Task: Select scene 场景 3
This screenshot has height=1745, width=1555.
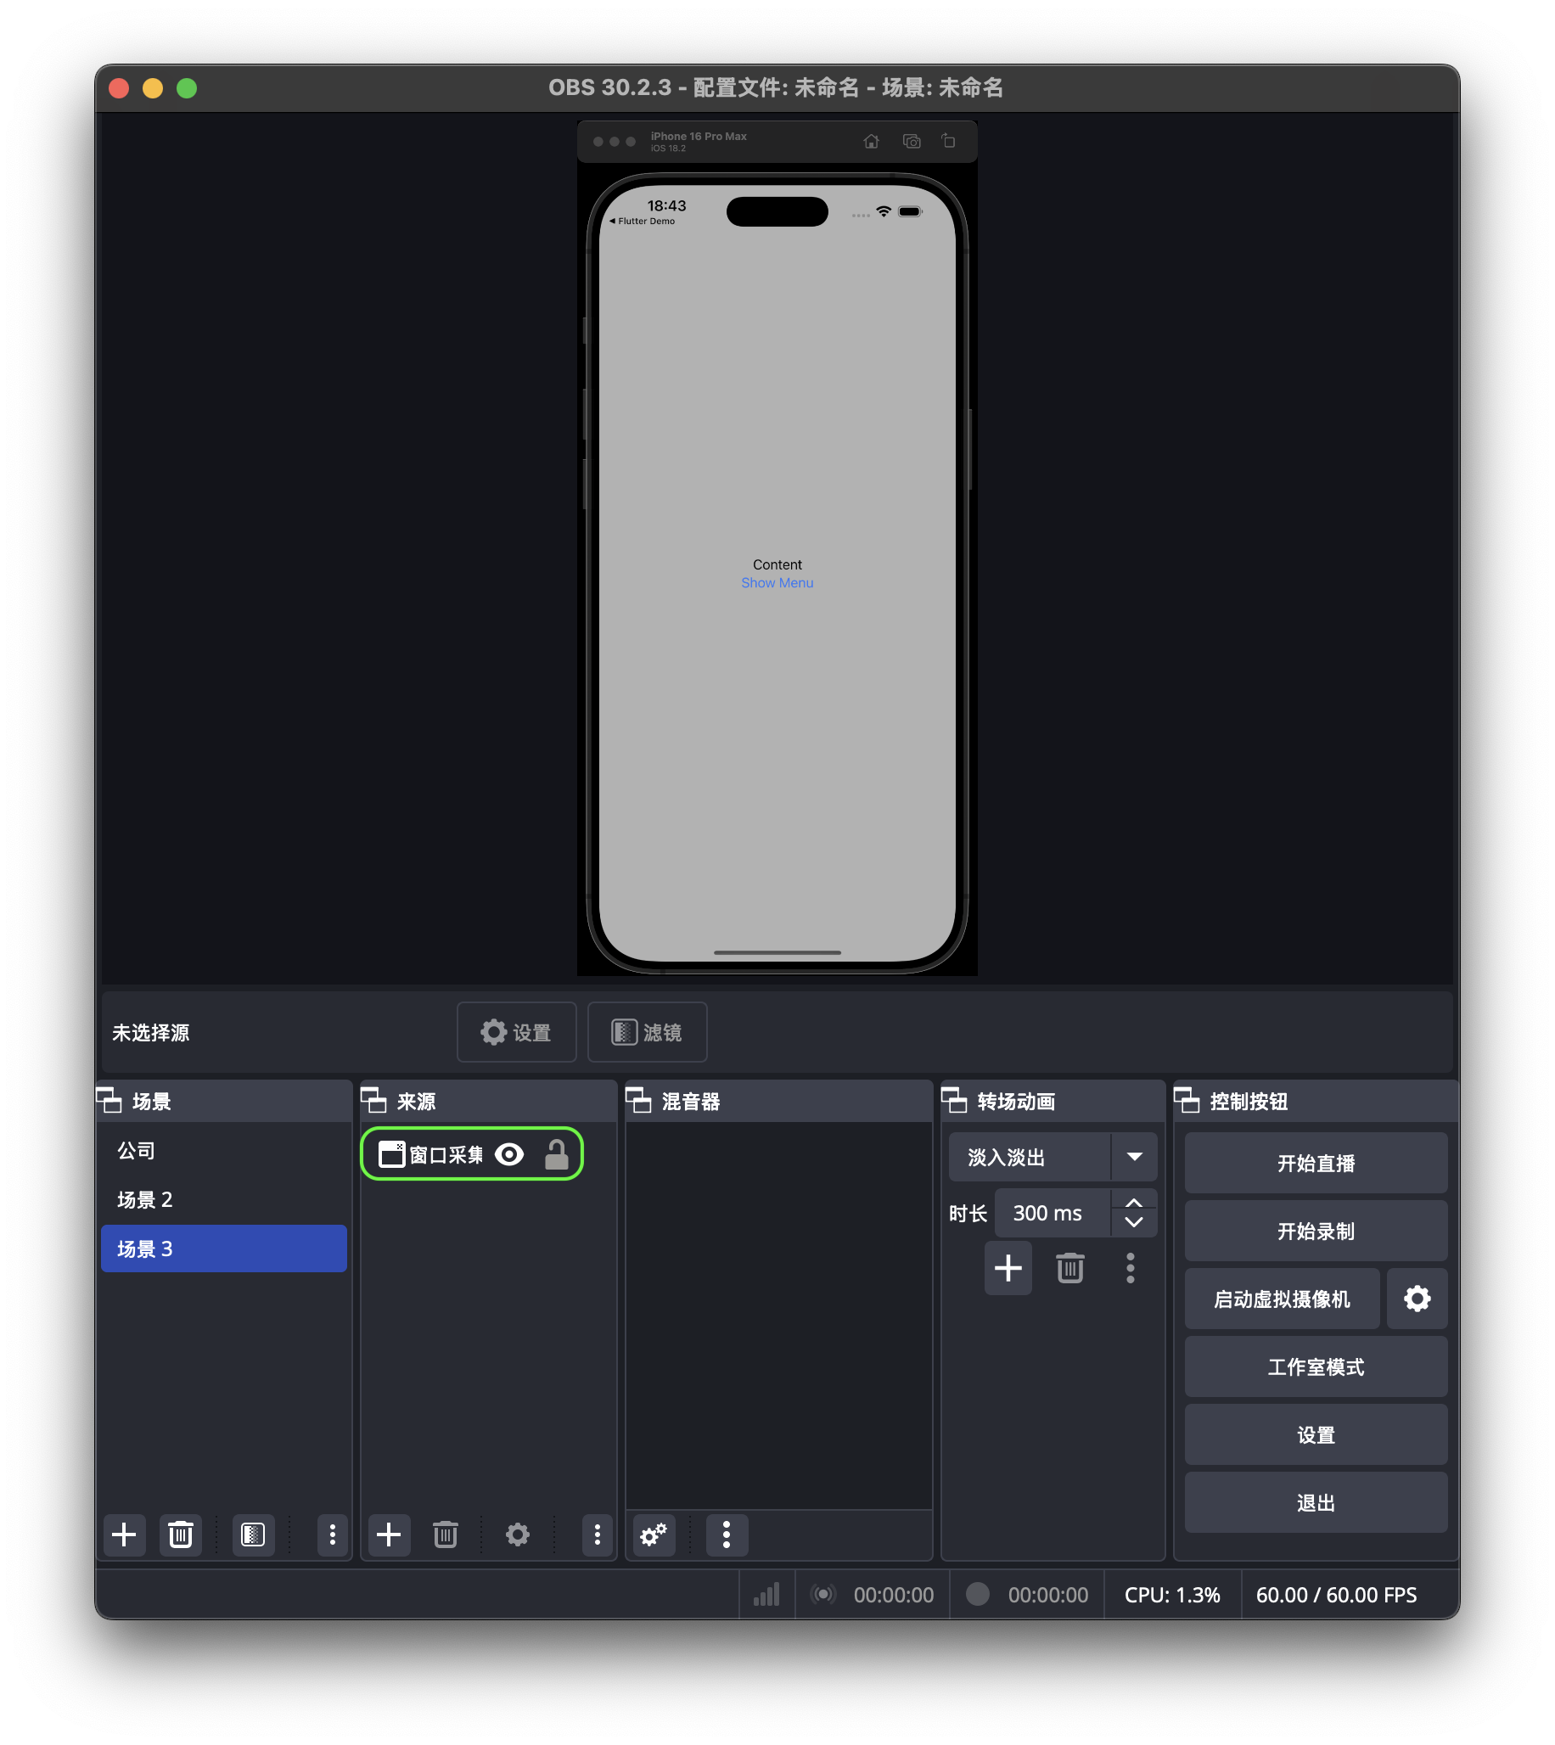Action: (224, 1248)
